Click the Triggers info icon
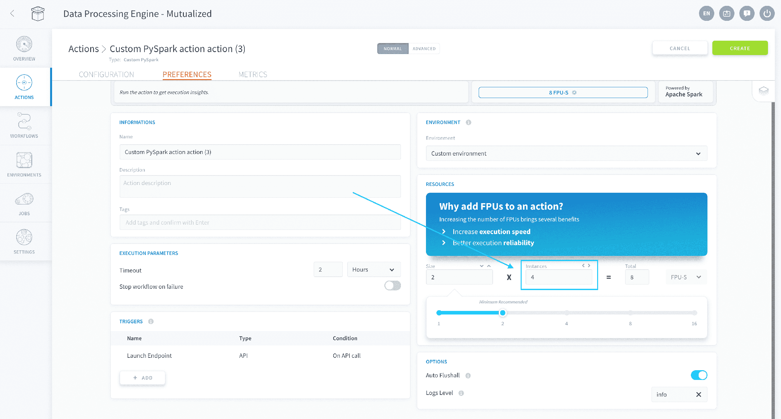This screenshot has width=781, height=419. point(151,321)
